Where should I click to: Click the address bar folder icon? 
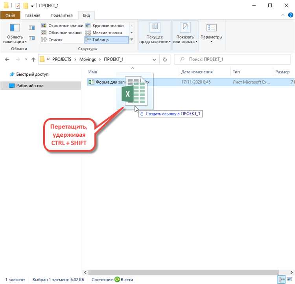tap(42, 59)
